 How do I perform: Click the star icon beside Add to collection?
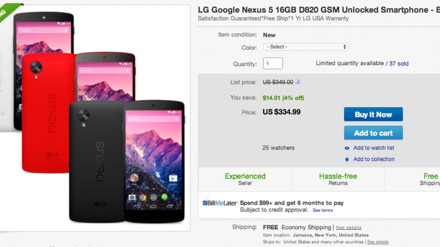click(x=347, y=160)
